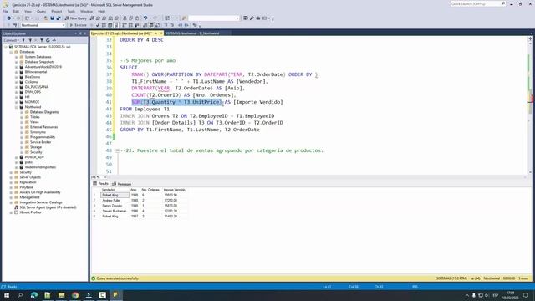The image size is (535, 301).
Task: Select the Views folder in Northwind
Action: click(x=34, y=122)
